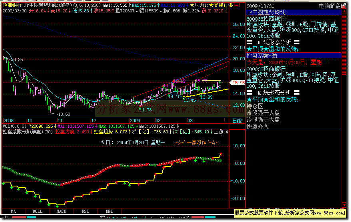The image size is (351, 222).
Task: Switch to the BOLL indicator tab
Action: [x=38, y=211]
